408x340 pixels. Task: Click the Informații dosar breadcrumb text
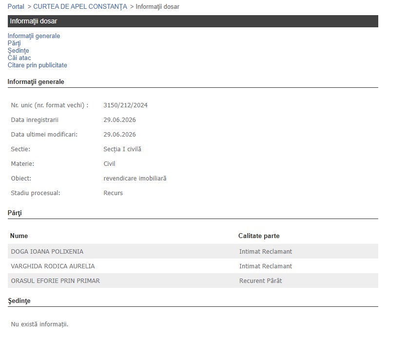pyautogui.click(x=157, y=6)
